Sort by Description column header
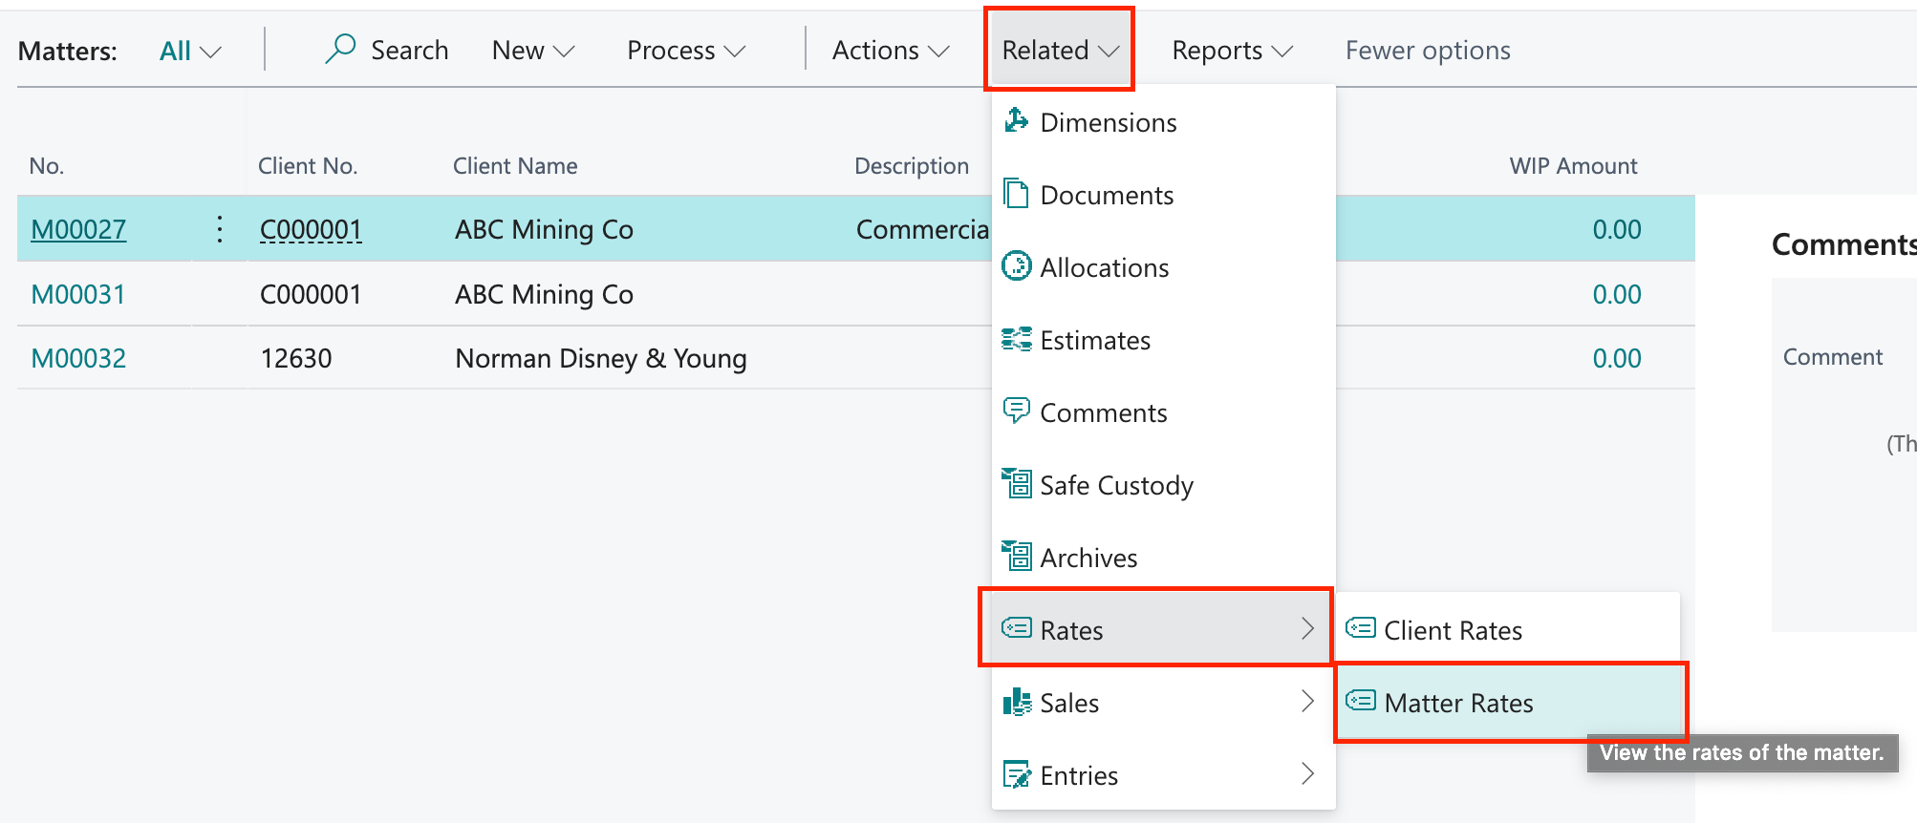The height and width of the screenshot is (823, 1917). [x=912, y=166]
